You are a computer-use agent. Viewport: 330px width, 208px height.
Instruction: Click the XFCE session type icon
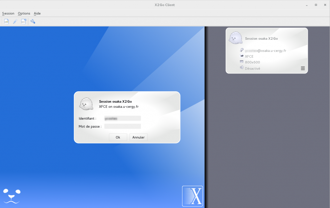[x=242, y=56]
